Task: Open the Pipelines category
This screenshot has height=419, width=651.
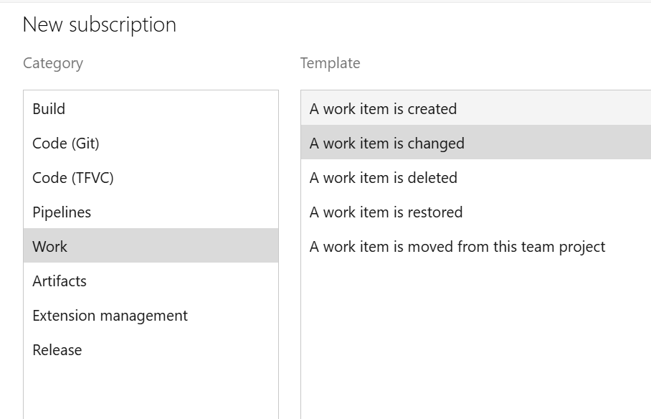Action: (x=62, y=212)
